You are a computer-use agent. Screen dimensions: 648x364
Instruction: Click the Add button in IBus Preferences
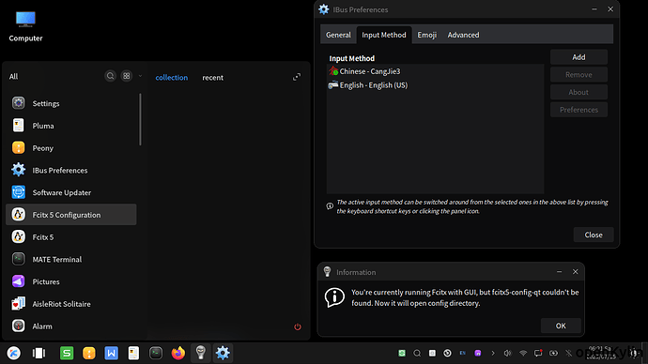pyautogui.click(x=579, y=57)
